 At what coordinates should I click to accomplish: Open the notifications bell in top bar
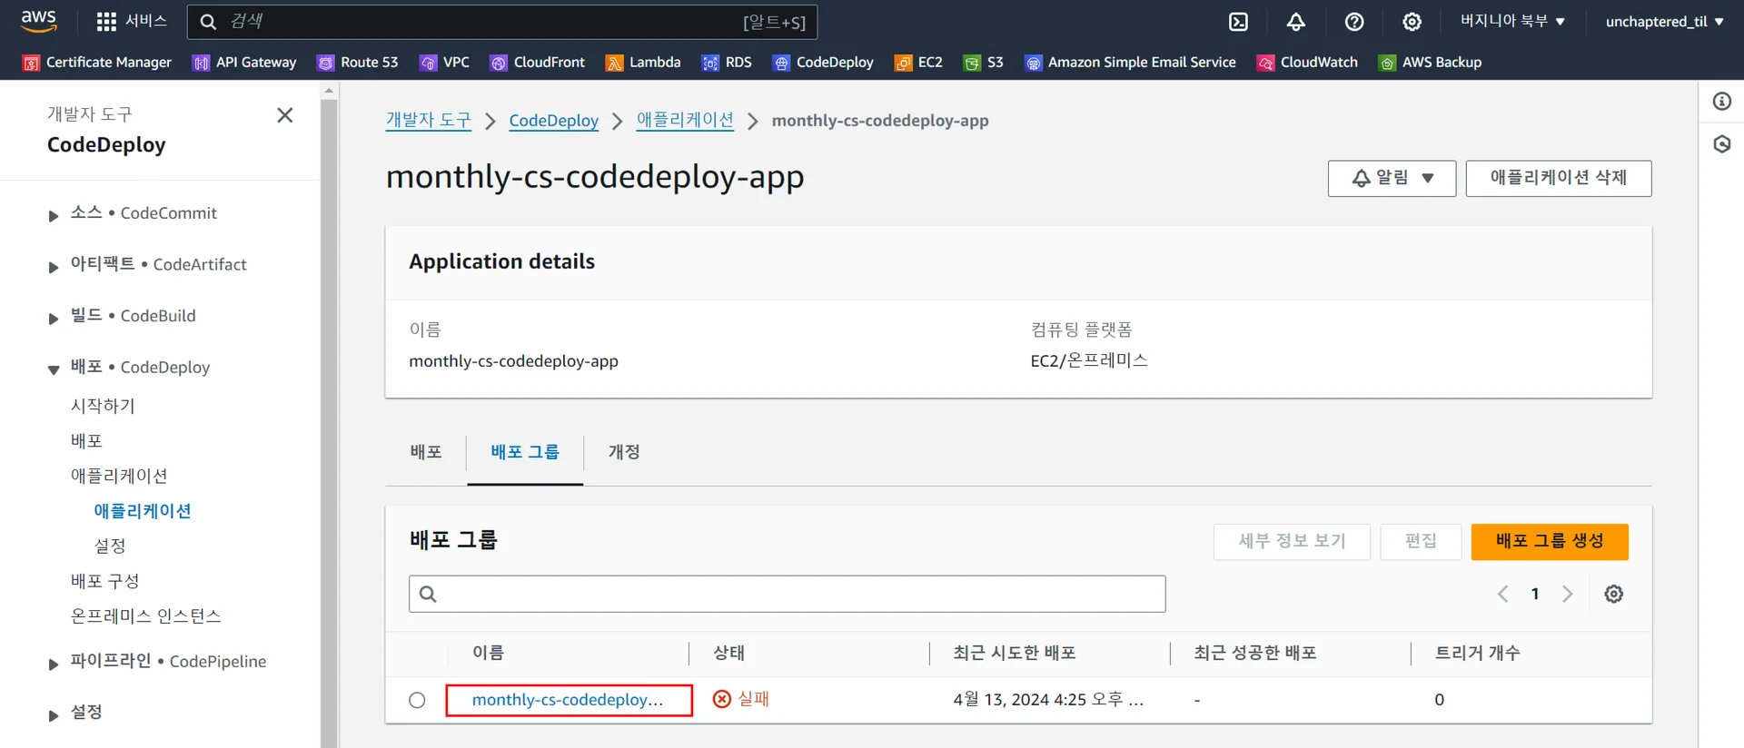click(1296, 22)
